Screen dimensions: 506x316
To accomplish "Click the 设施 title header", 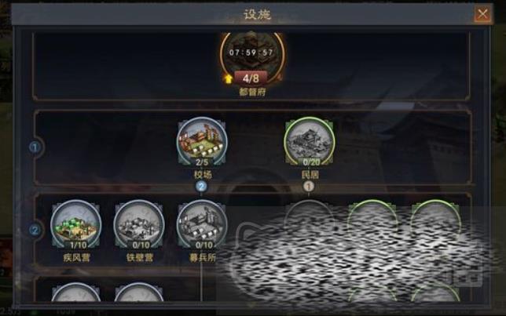I will pos(257,14).
